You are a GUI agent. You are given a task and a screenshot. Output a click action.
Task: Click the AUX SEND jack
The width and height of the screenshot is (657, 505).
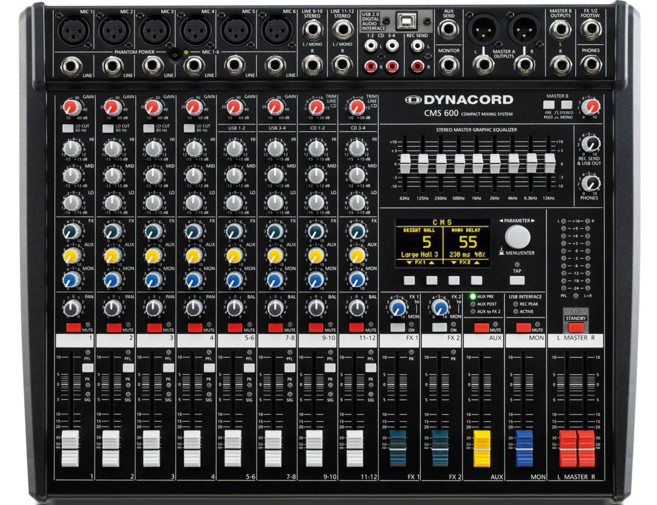[x=448, y=30]
